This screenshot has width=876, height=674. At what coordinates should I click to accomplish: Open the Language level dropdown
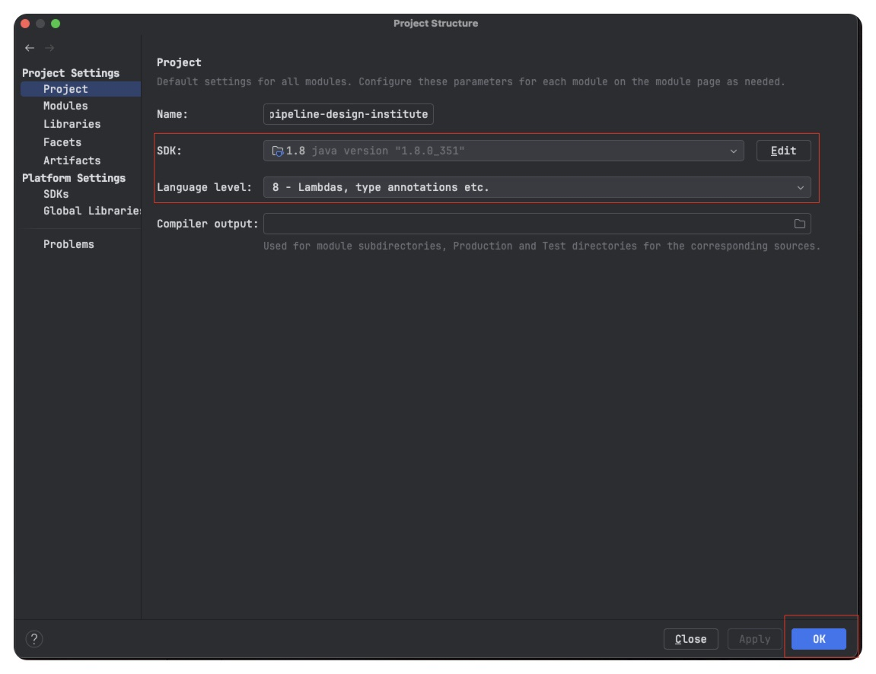pyautogui.click(x=537, y=187)
